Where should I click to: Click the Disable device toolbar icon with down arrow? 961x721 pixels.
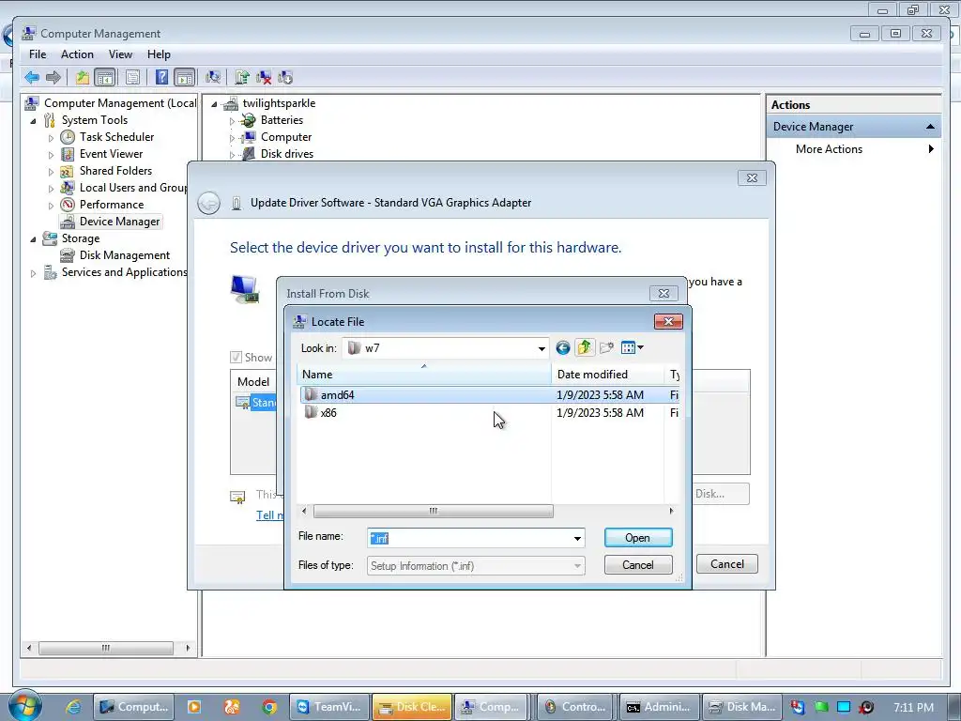285,77
